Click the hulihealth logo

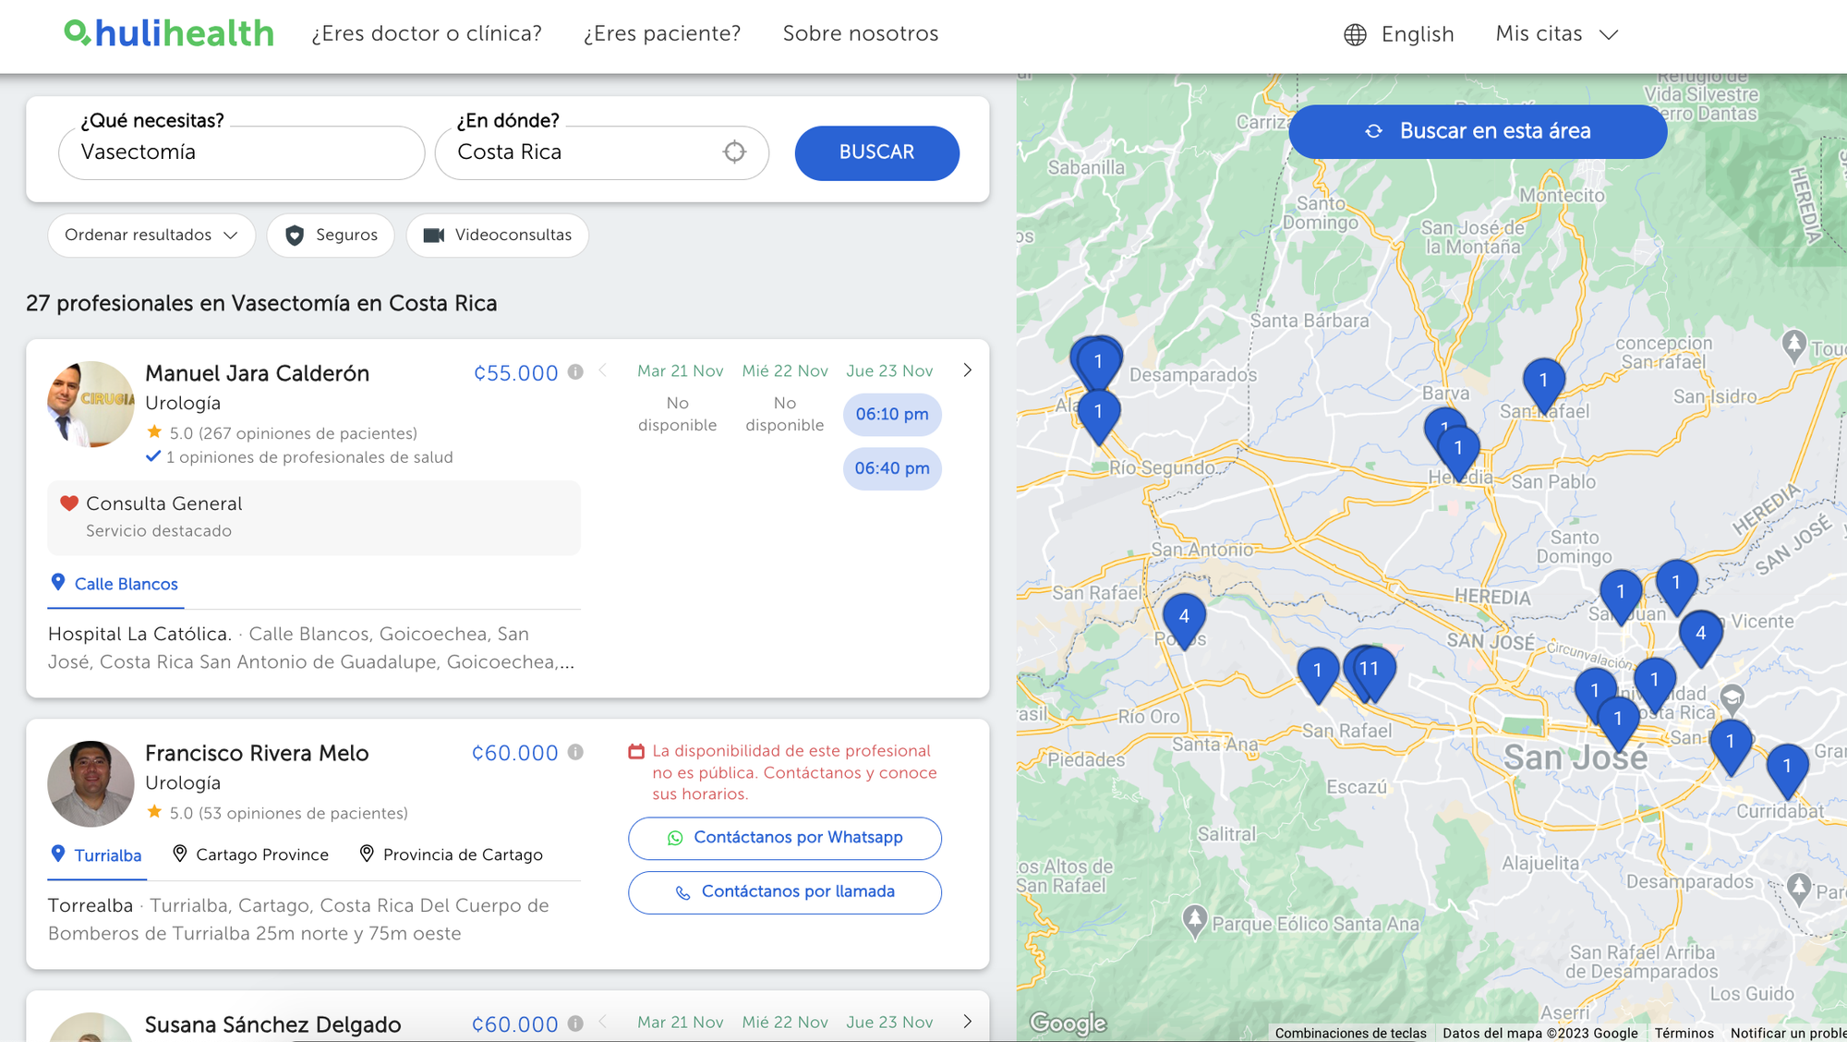[169, 33]
